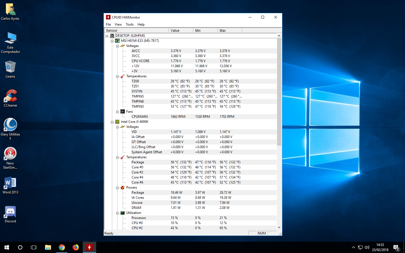Click the Min column header

[x=205, y=30]
